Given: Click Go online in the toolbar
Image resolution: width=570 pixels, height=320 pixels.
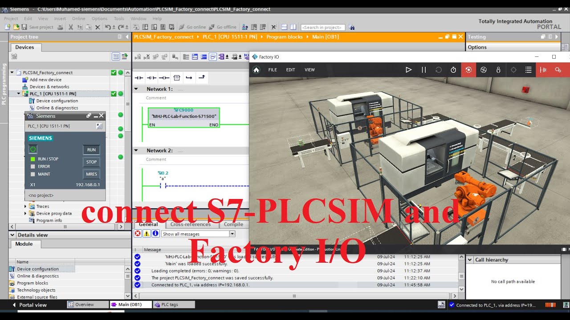Looking at the screenshot, I should click(192, 27).
